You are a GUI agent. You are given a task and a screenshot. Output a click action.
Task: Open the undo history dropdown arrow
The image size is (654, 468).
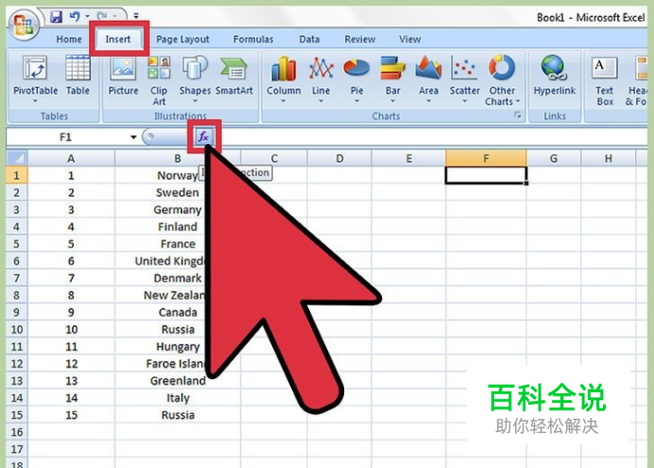point(87,17)
